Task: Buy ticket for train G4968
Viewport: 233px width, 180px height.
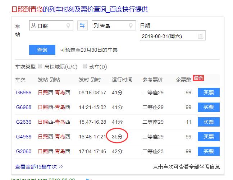Action: (x=209, y=137)
